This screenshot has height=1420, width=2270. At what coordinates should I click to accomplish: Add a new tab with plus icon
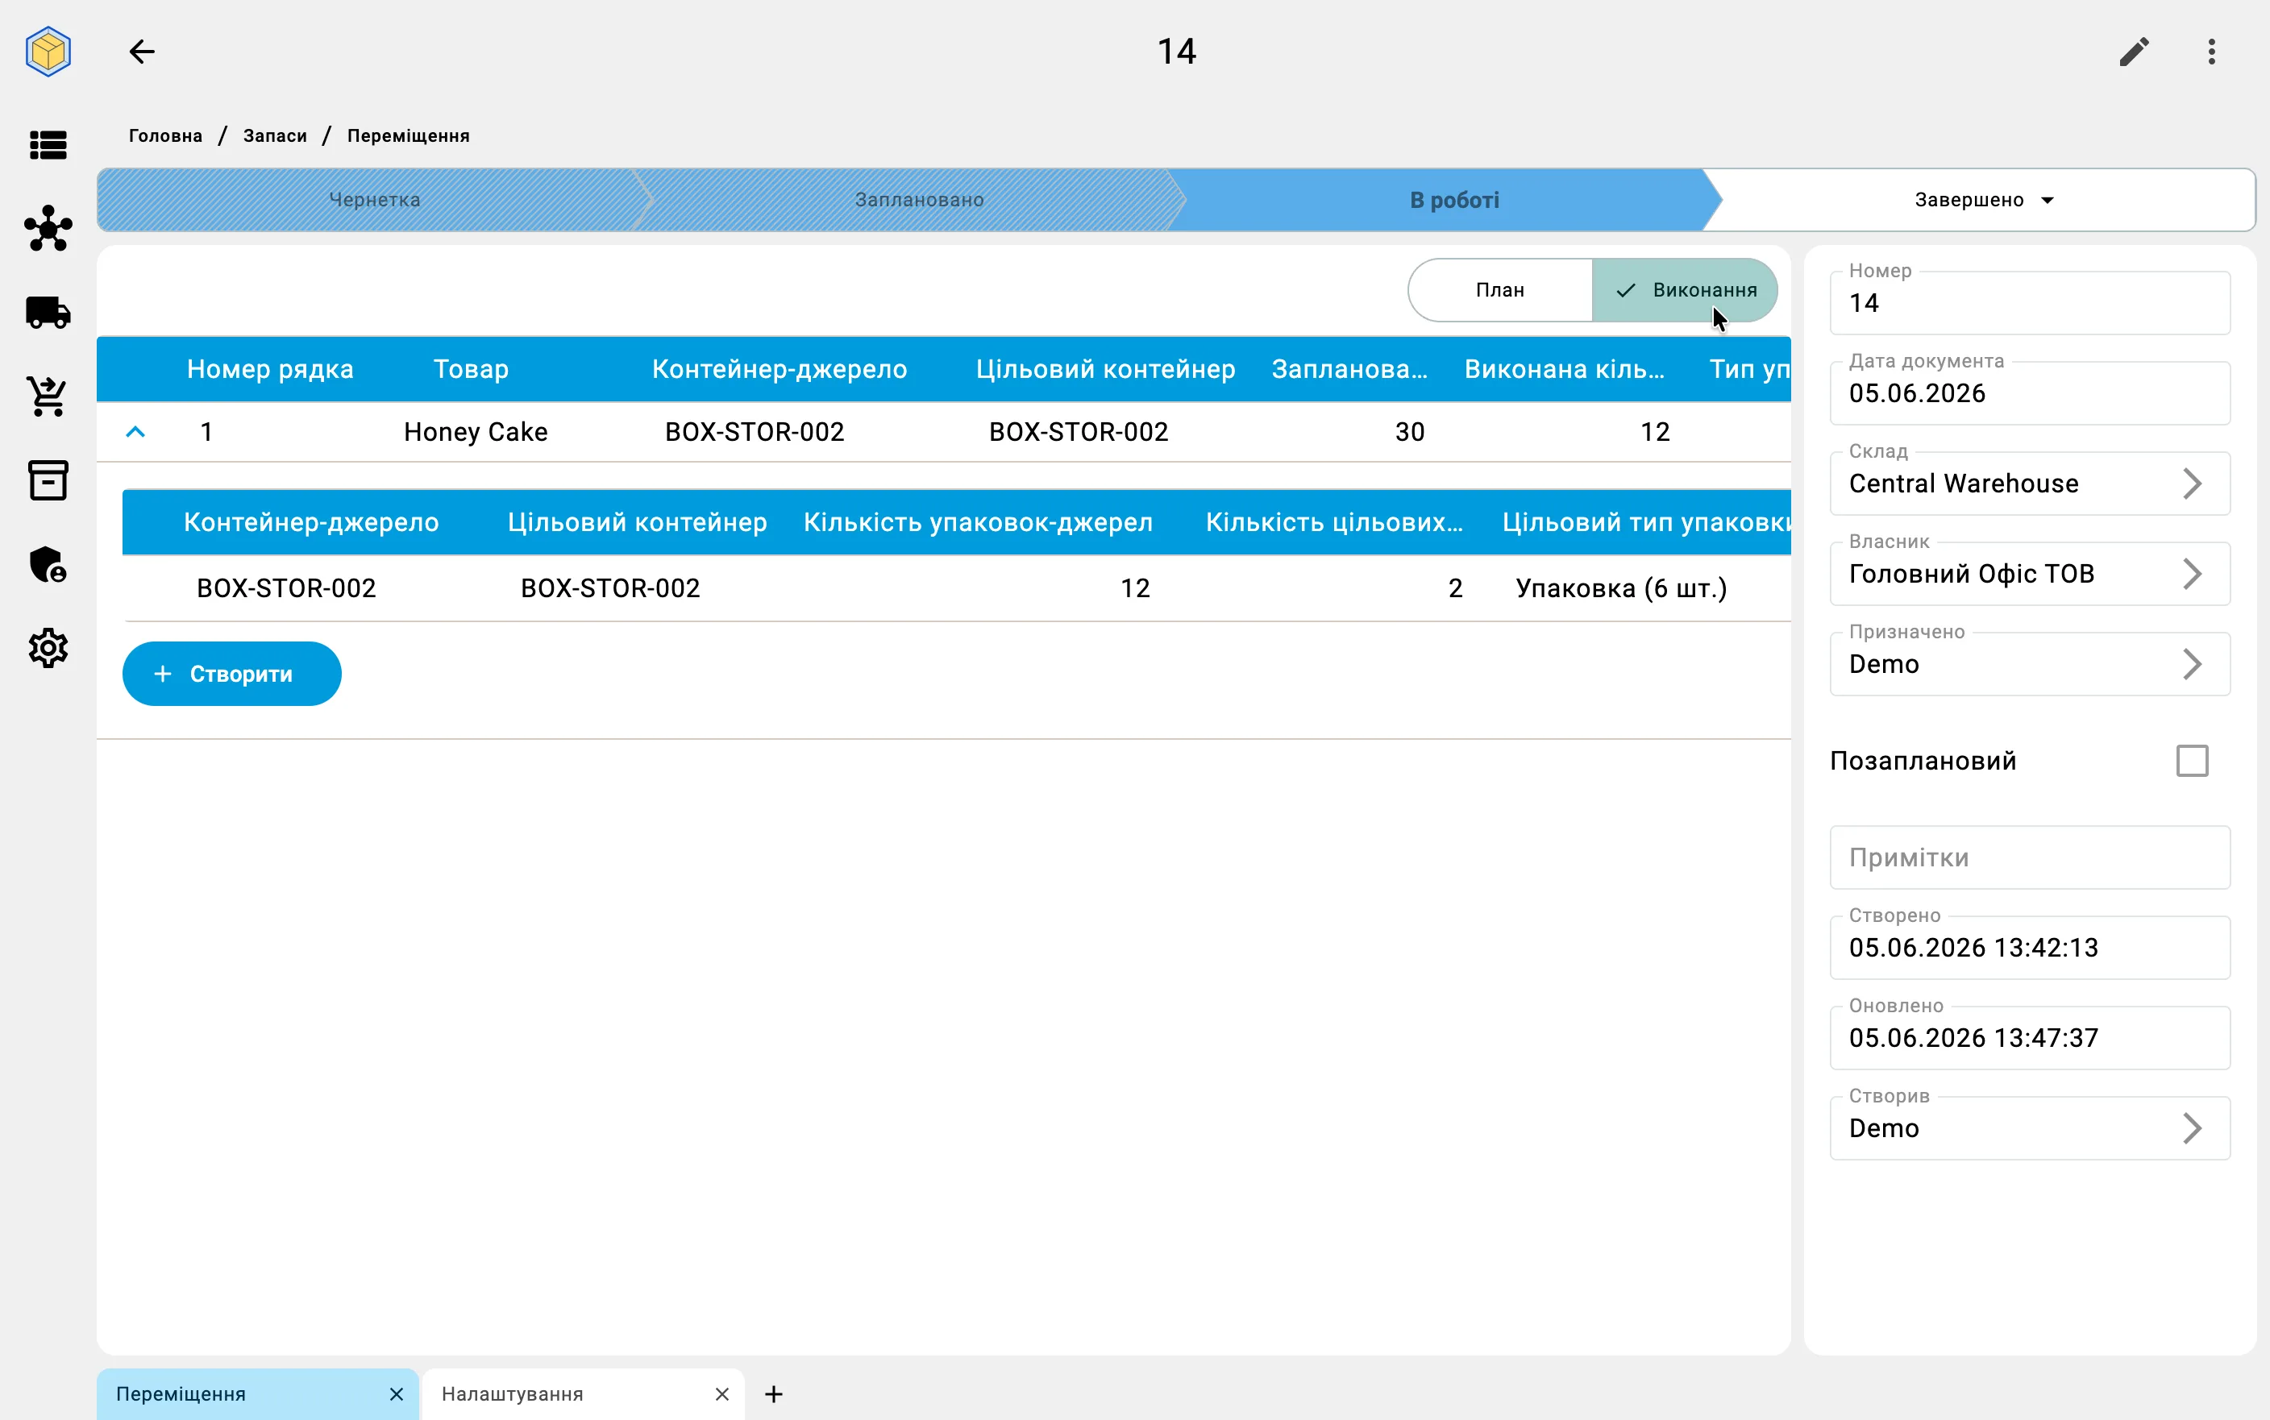pyautogui.click(x=774, y=1395)
